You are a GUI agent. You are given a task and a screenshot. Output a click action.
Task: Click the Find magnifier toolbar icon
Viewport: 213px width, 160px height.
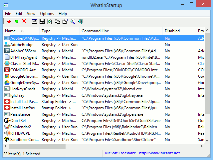point(73,21)
